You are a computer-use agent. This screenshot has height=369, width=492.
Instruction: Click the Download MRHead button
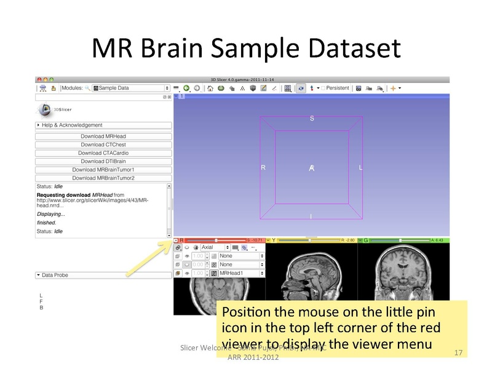pos(103,136)
